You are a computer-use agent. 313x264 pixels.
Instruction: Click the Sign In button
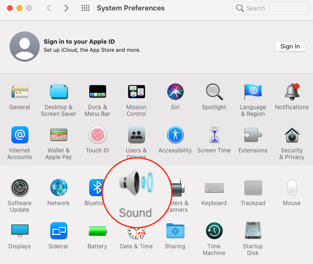point(290,47)
